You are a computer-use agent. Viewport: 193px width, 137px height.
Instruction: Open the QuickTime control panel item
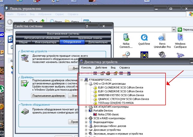[144, 40]
